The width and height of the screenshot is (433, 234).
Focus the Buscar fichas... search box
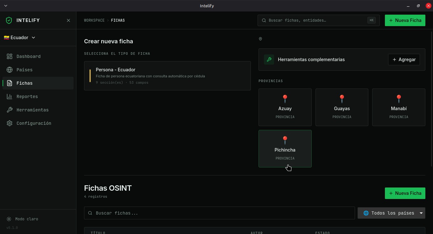[x=219, y=213]
